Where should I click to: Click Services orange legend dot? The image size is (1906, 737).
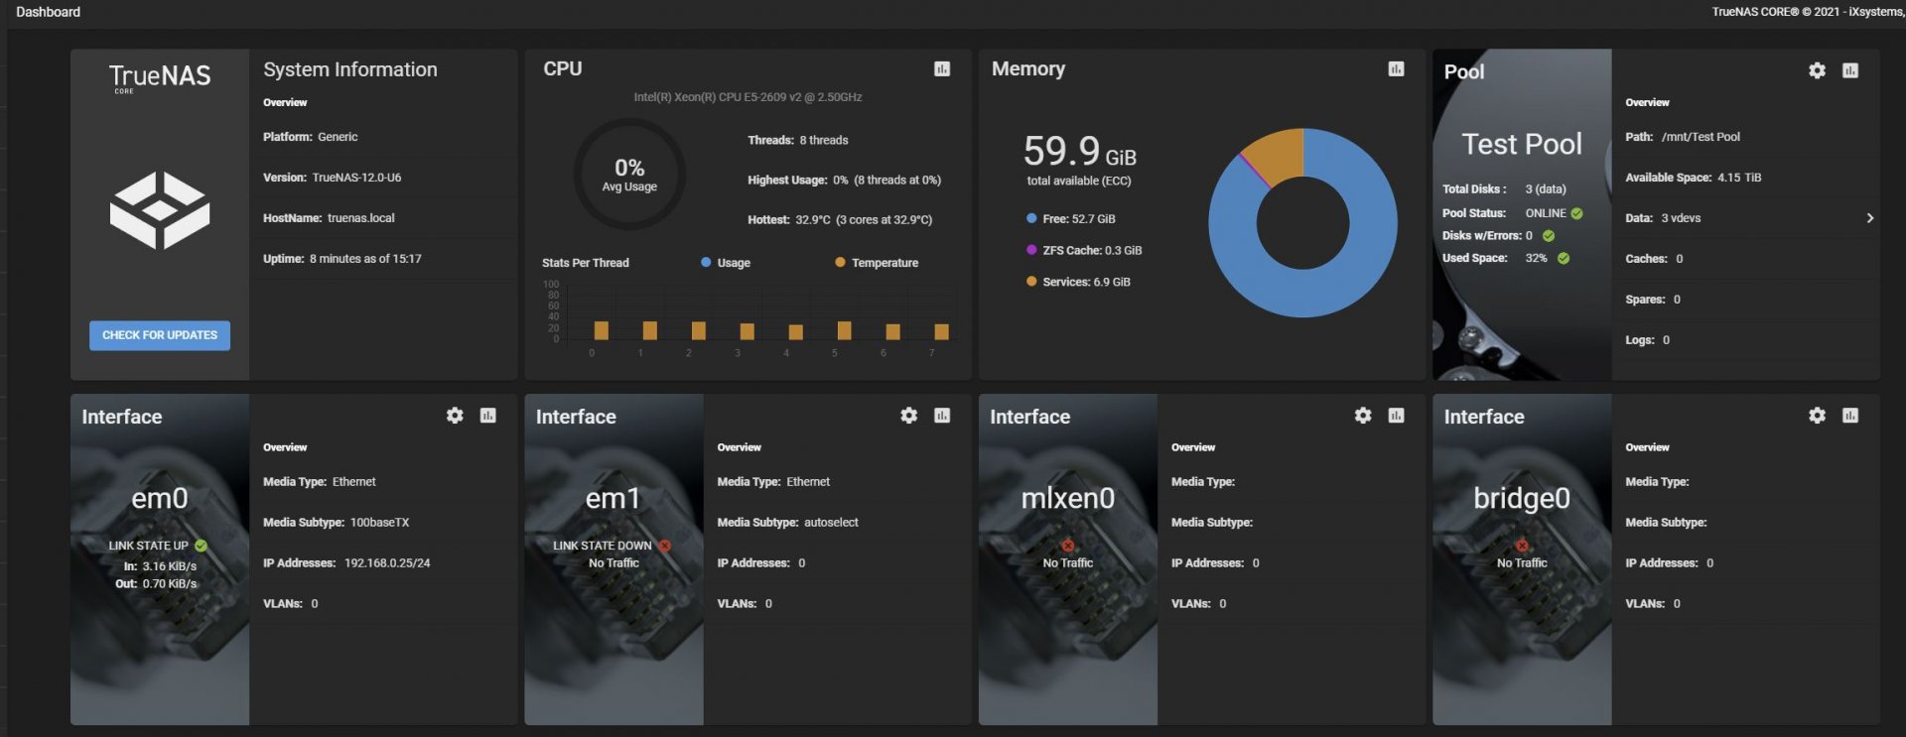click(1031, 282)
